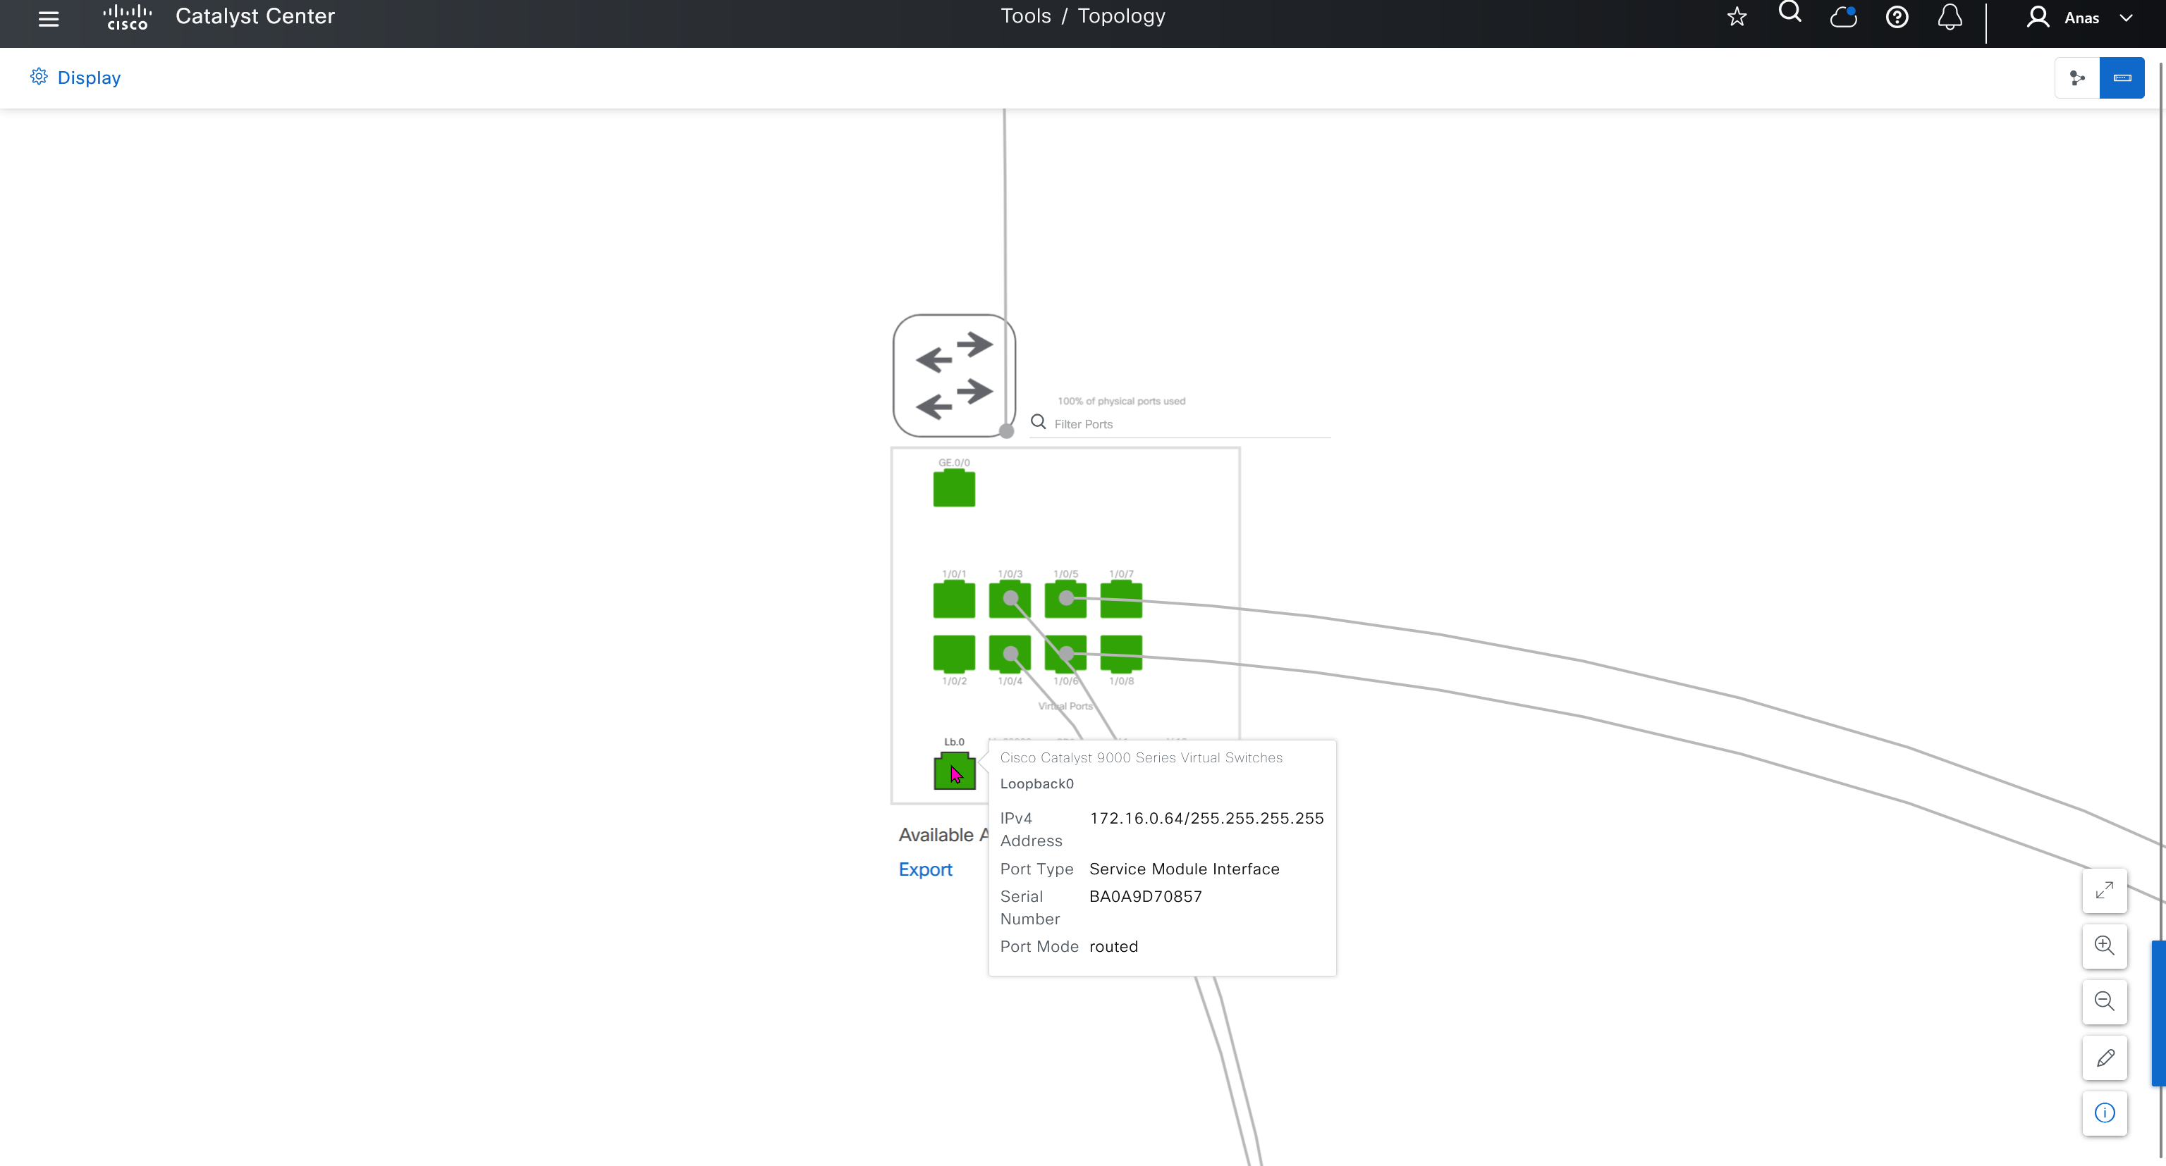This screenshot has width=2166, height=1166.
Task: Click the Export link
Action: pos(925,869)
